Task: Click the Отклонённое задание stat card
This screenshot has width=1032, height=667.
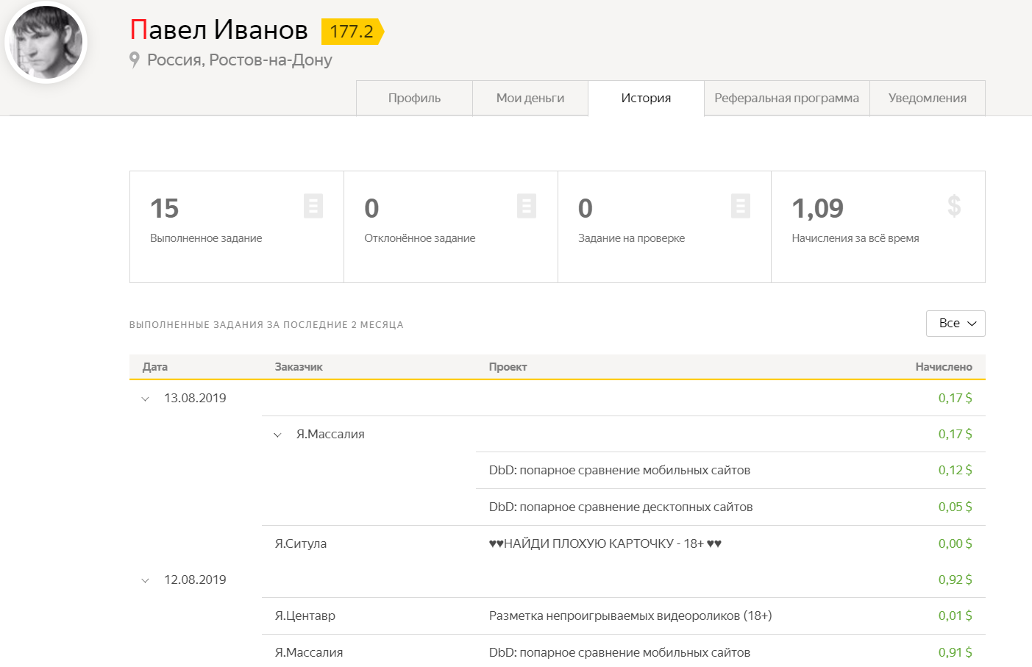Action: (x=451, y=227)
